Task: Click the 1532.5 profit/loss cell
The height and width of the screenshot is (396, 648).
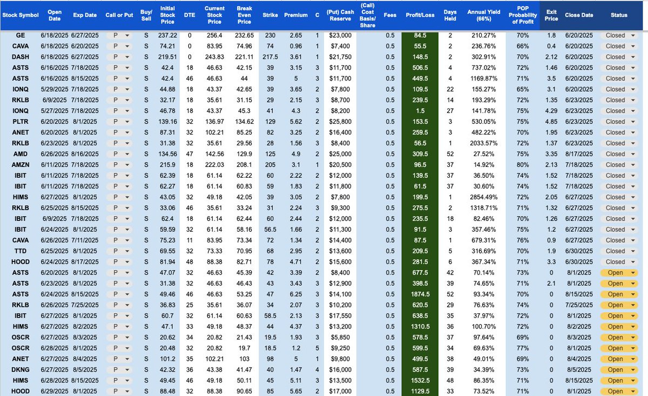Action: [420, 381]
